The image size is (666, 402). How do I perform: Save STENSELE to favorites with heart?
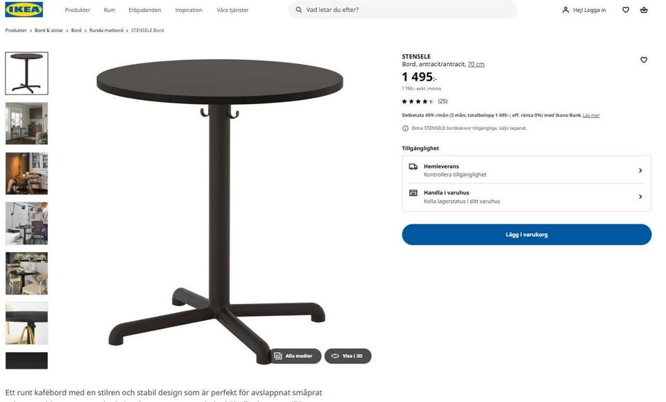pyautogui.click(x=644, y=60)
